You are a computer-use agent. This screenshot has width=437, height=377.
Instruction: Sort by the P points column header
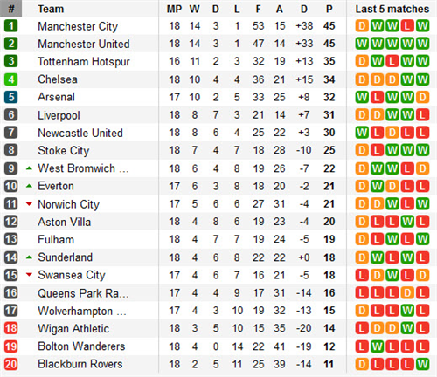coord(329,9)
